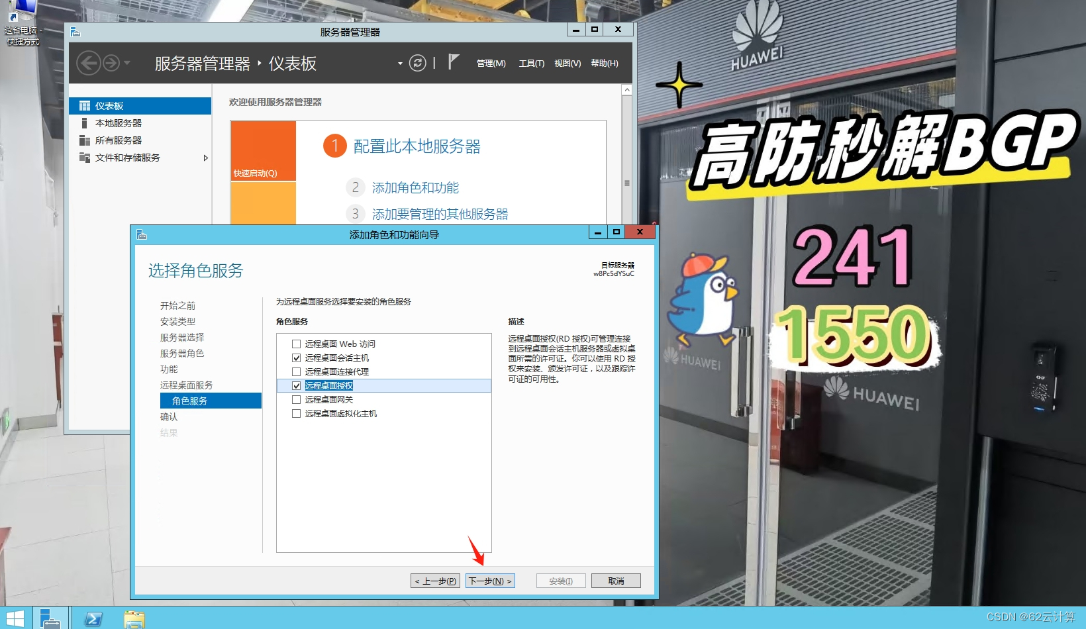Image resolution: width=1086 pixels, height=629 pixels.
Task: Click the Server Manager title bar icon
Action: 75,31
